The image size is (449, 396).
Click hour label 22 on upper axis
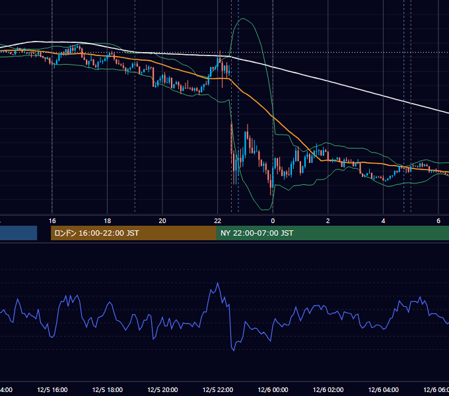pyautogui.click(x=218, y=220)
